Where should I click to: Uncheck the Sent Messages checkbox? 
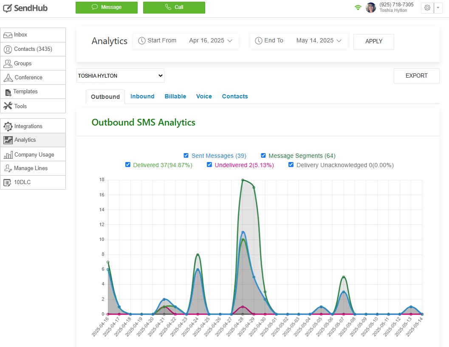[186, 156]
